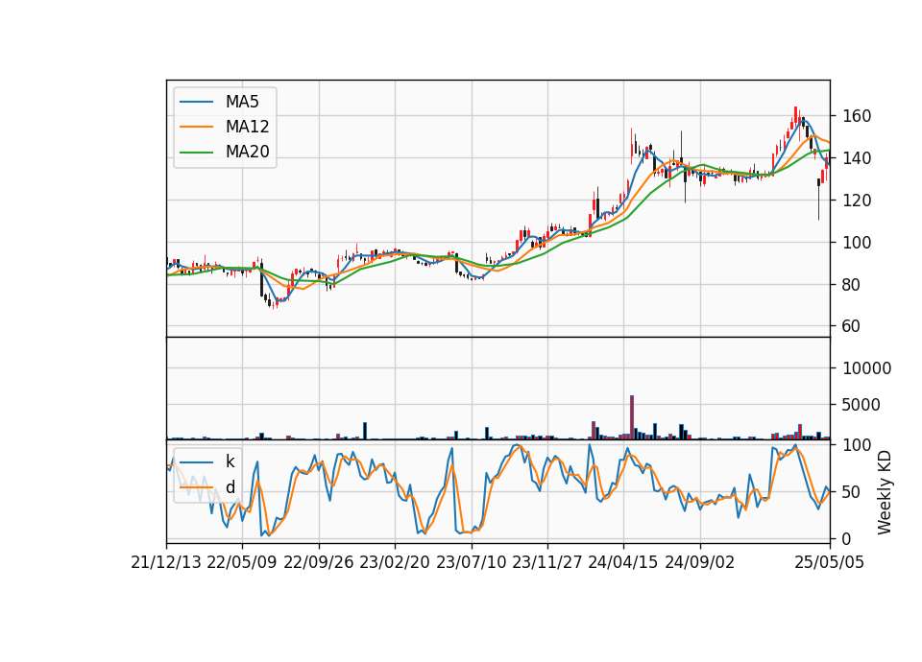This screenshot has width=922, height=662.
Task: Click the MA5 legend label
Action: click(x=242, y=102)
